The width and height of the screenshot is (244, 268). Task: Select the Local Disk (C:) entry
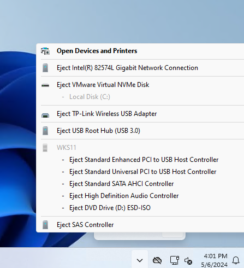pyautogui.click(x=90, y=97)
